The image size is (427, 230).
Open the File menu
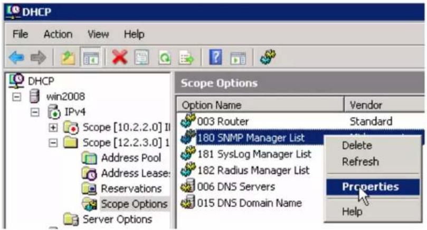[x=21, y=34]
